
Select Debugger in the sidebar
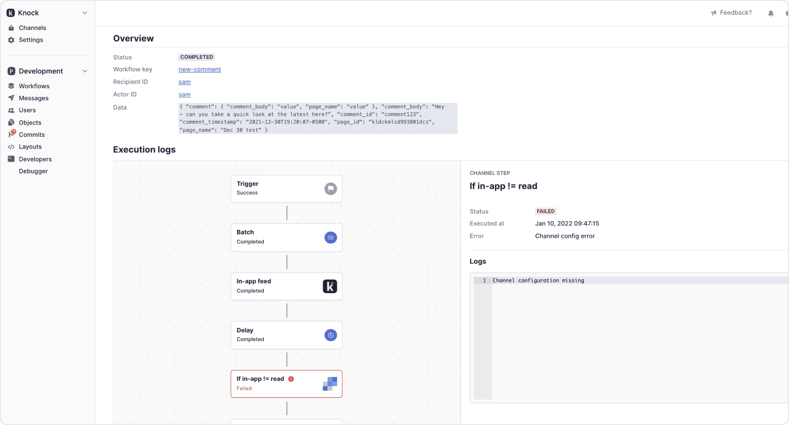(33, 171)
